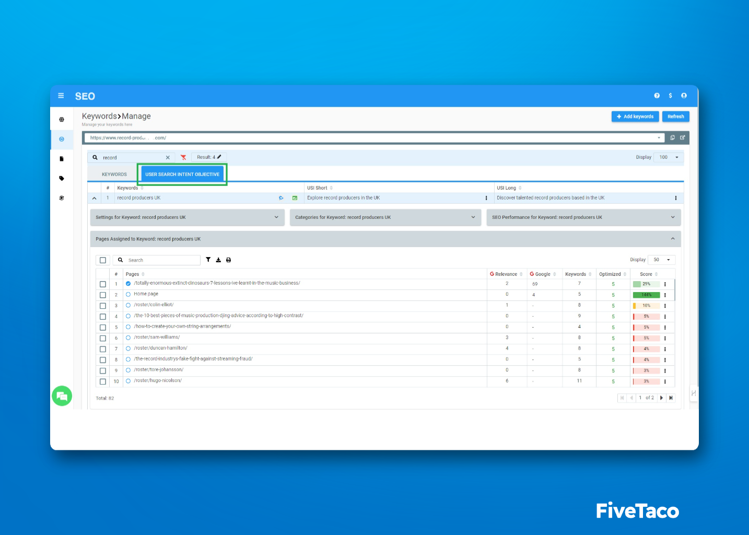Go to next page of results

click(x=661, y=398)
